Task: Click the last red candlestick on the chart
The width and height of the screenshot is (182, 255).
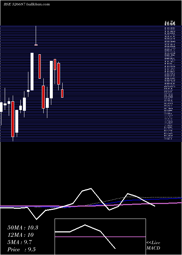Action: pyautogui.click(x=62, y=93)
